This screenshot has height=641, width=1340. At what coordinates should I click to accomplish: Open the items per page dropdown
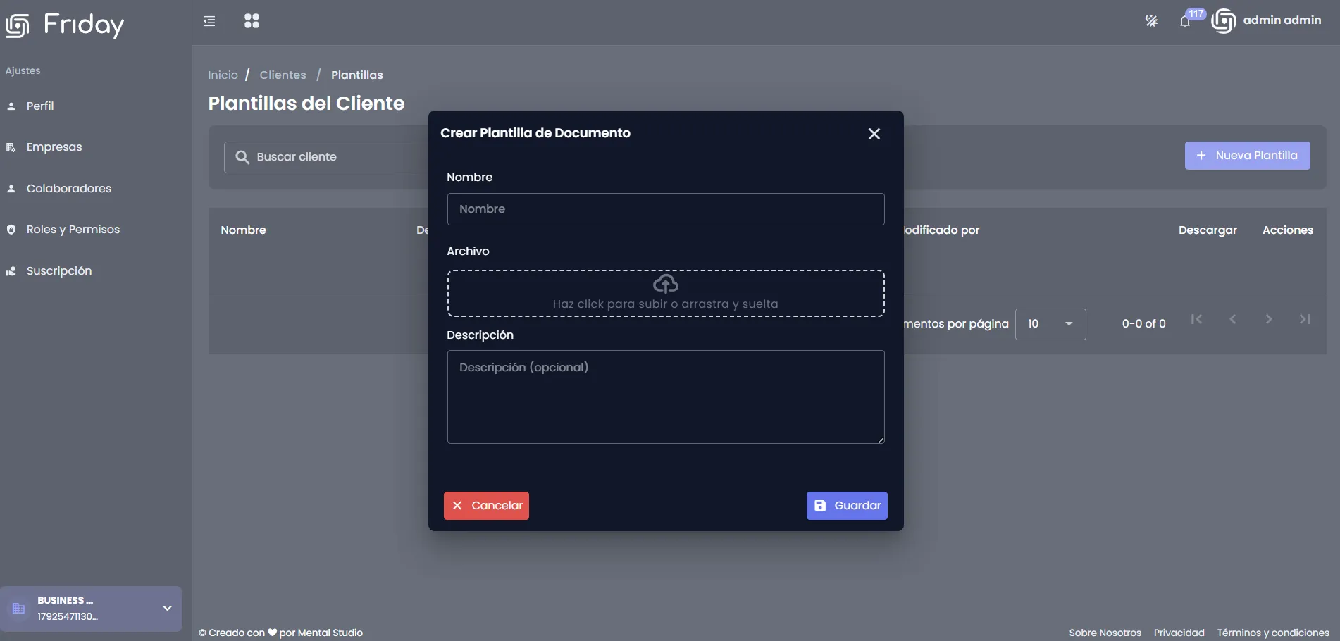[1050, 324]
